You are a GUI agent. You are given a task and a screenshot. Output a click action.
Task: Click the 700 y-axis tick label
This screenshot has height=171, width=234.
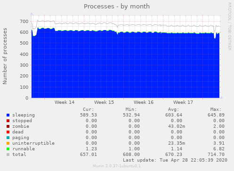click(x=24, y=22)
